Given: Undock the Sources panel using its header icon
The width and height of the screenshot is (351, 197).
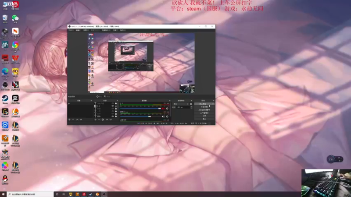Looking at the screenshot, I should point(117,101).
